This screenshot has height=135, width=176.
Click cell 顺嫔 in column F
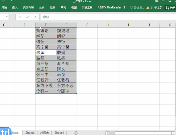(x=66, y=53)
